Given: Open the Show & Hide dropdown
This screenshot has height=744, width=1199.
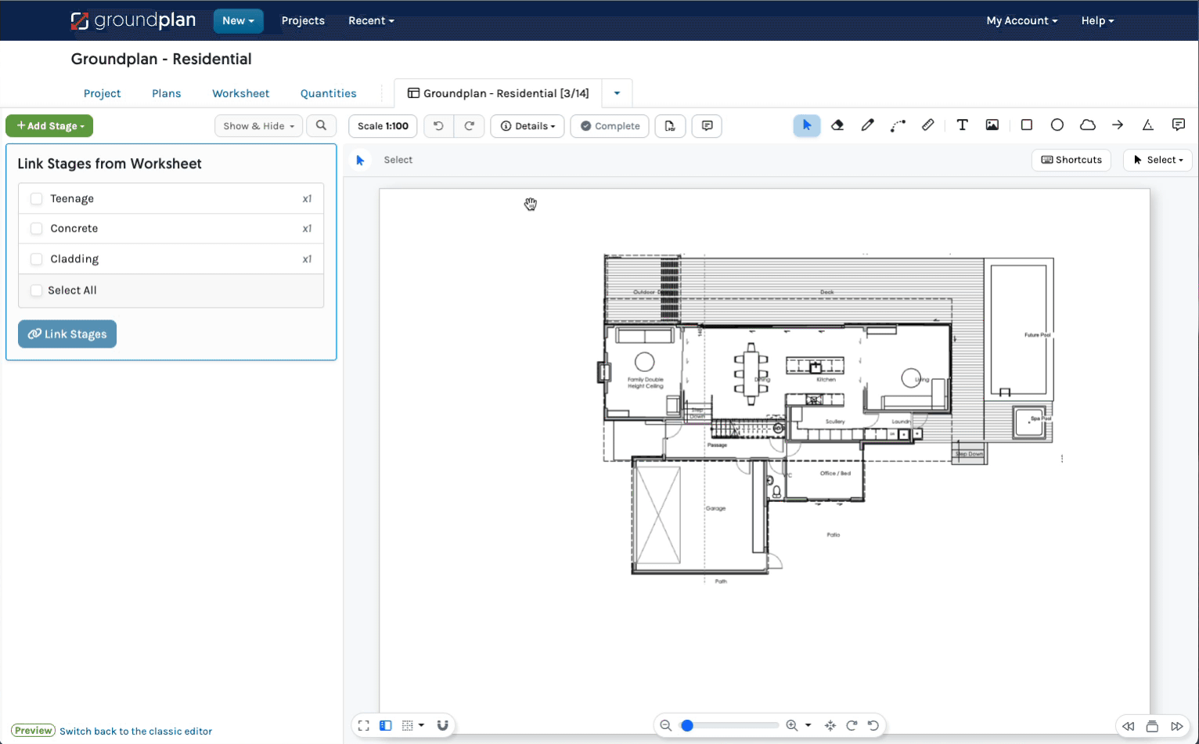Looking at the screenshot, I should pos(258,126).
